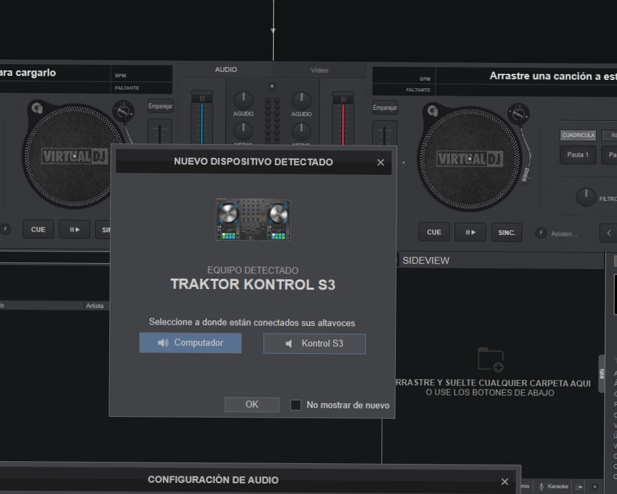The width and height of the screenshot is (617, 494).
Task: Click the Traktor Kontrol S3 device image
Action: point(253,219)
